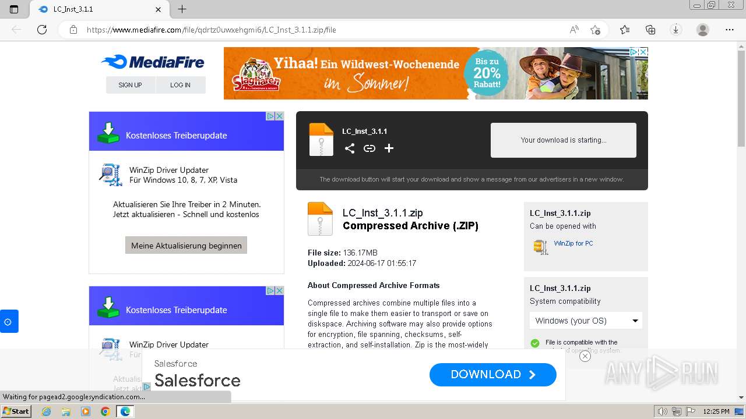Click the large zip file icon
Screen dimensions: 746x419
coord(320,219)
